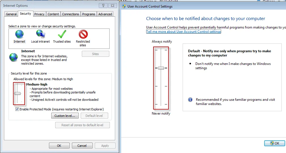Click the Sites button

(x=95, y=54)
